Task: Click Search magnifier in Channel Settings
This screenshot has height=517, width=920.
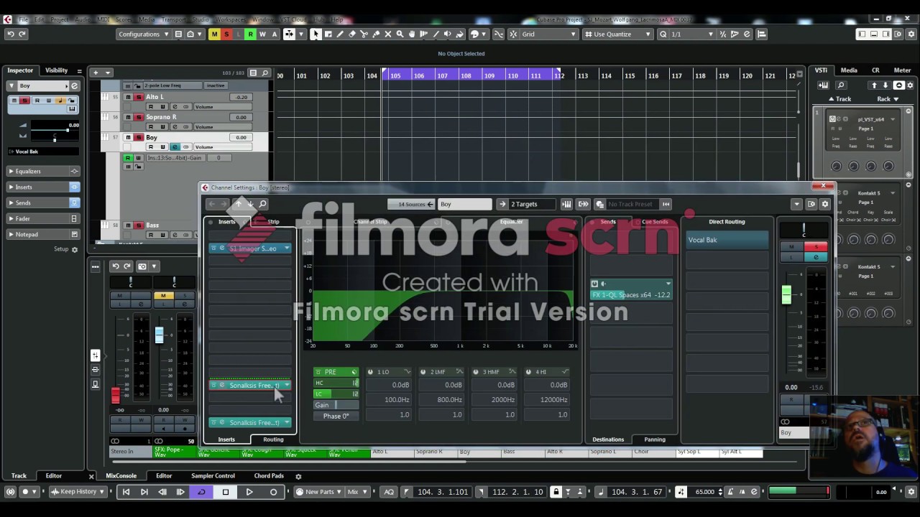Action: tap(263, 204)
